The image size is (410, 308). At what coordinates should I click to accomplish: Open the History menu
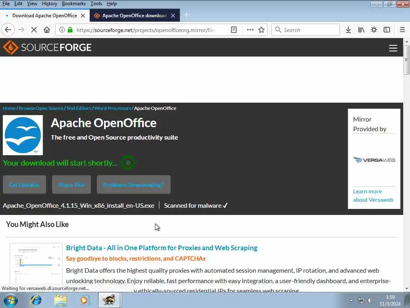(49, 4)
